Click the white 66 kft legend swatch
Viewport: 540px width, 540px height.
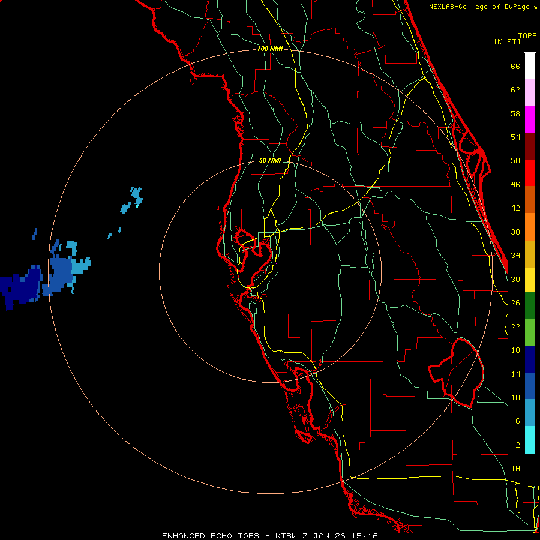(530, 66)
